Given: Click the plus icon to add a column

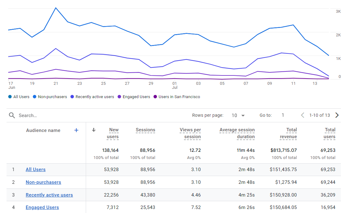Looking at the screenshot, I should pyautogui.click(x=76, y=130).
